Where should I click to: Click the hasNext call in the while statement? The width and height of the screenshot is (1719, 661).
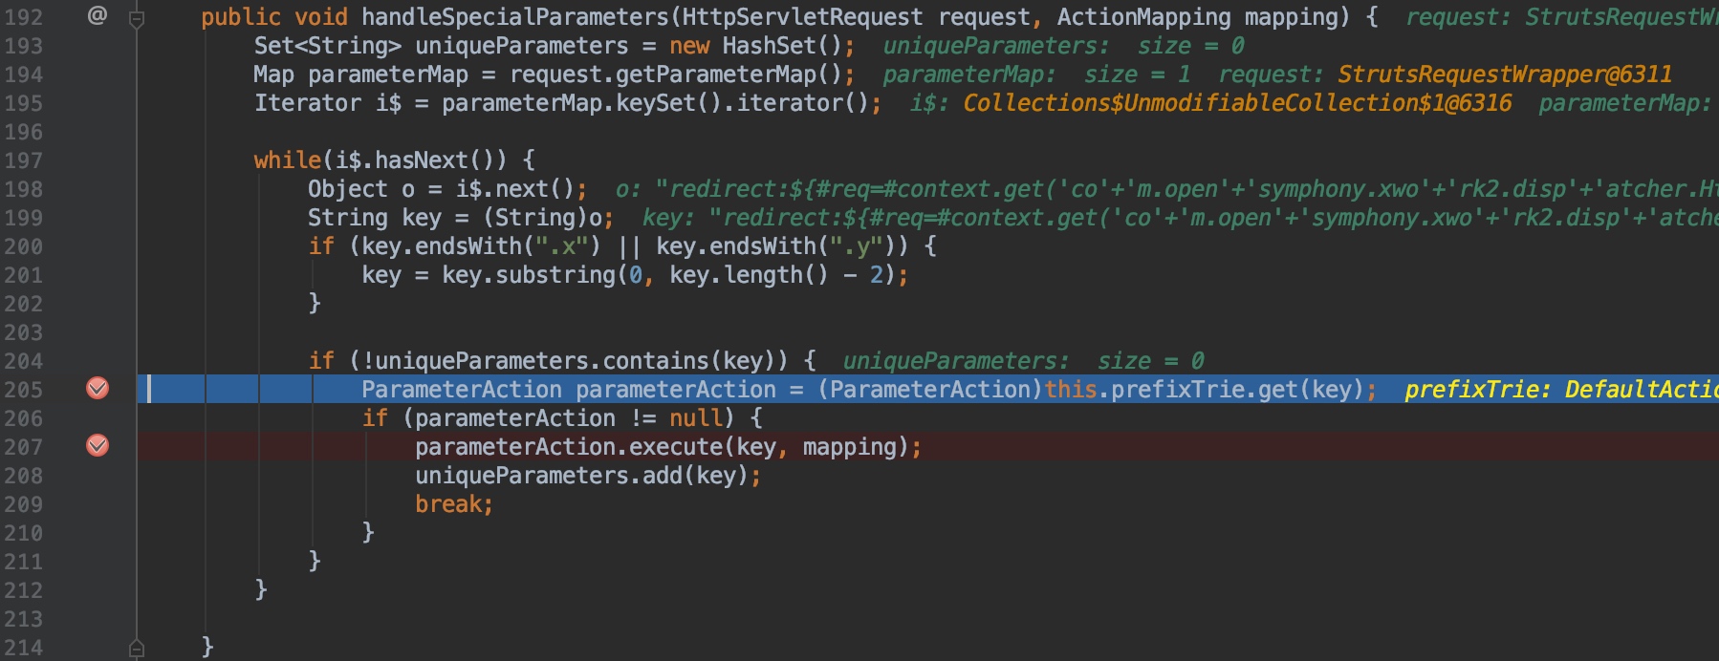coord(428,160)
